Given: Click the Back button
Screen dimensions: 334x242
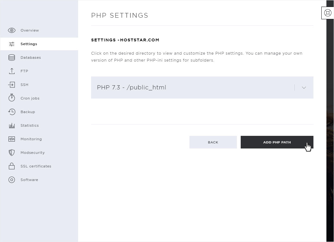Looking at the screenshot, I should [x=213, y=142].
